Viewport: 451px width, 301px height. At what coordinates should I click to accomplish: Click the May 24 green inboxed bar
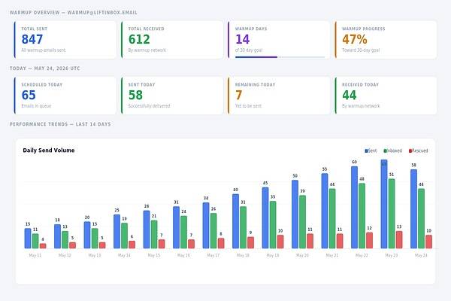421,219
